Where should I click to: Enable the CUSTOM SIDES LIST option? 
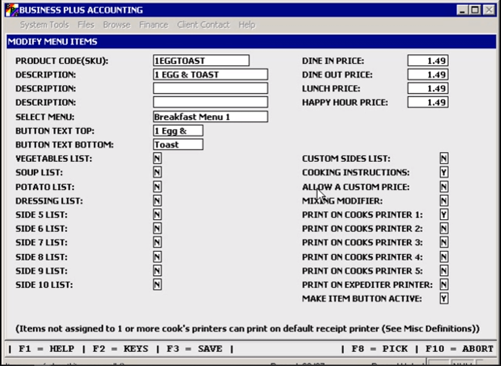(443, 158)
